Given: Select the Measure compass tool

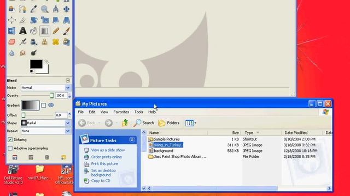Looking at the screenshot, I should point(56,9).
